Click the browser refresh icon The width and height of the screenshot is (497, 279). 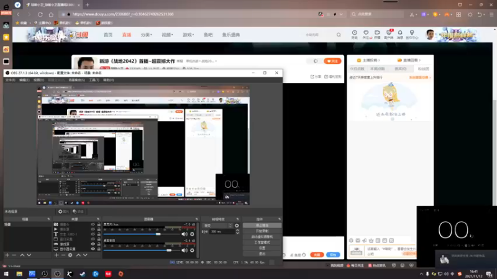point(40,14)
